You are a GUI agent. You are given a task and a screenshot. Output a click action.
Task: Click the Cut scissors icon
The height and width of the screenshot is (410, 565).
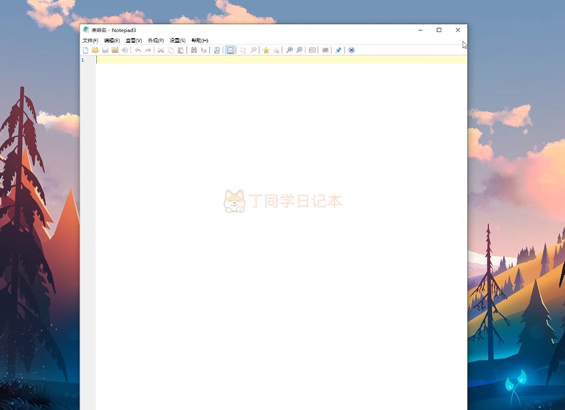160,50
